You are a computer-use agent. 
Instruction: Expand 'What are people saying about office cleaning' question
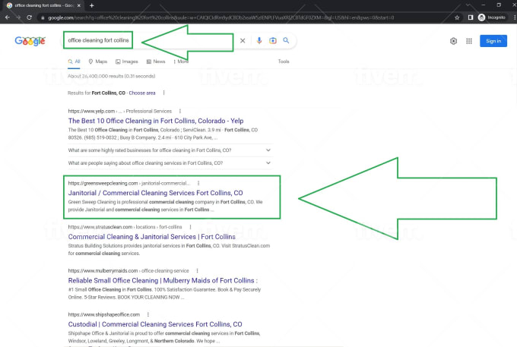coord(170,163)
